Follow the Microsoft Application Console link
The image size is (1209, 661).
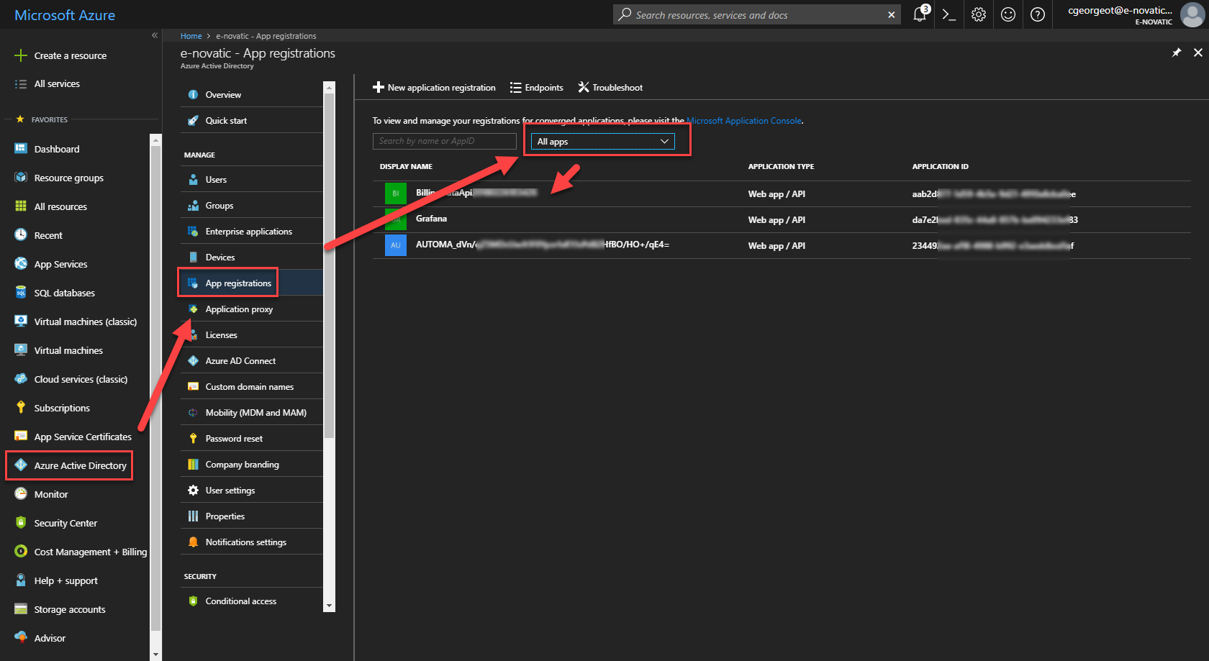[744, 121]
